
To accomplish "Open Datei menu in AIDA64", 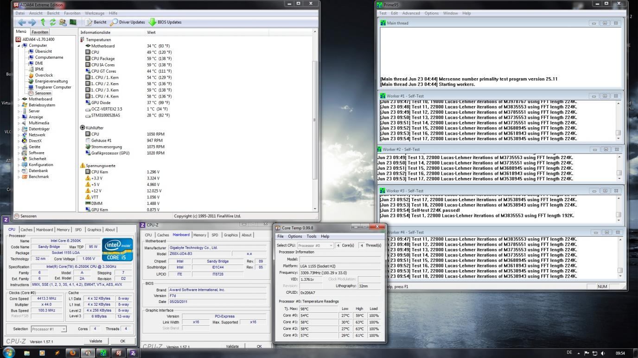I will tap(20, 13).
